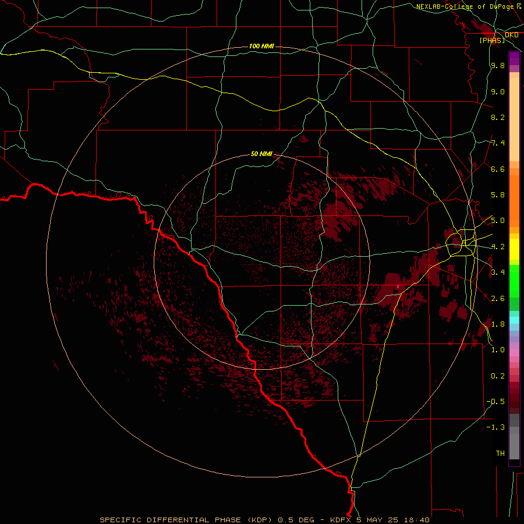Click the bright green segment of color bar

click(514, 281)
